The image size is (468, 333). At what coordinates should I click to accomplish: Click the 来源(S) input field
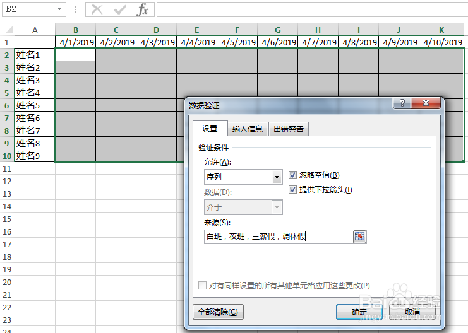coord(279,237)
